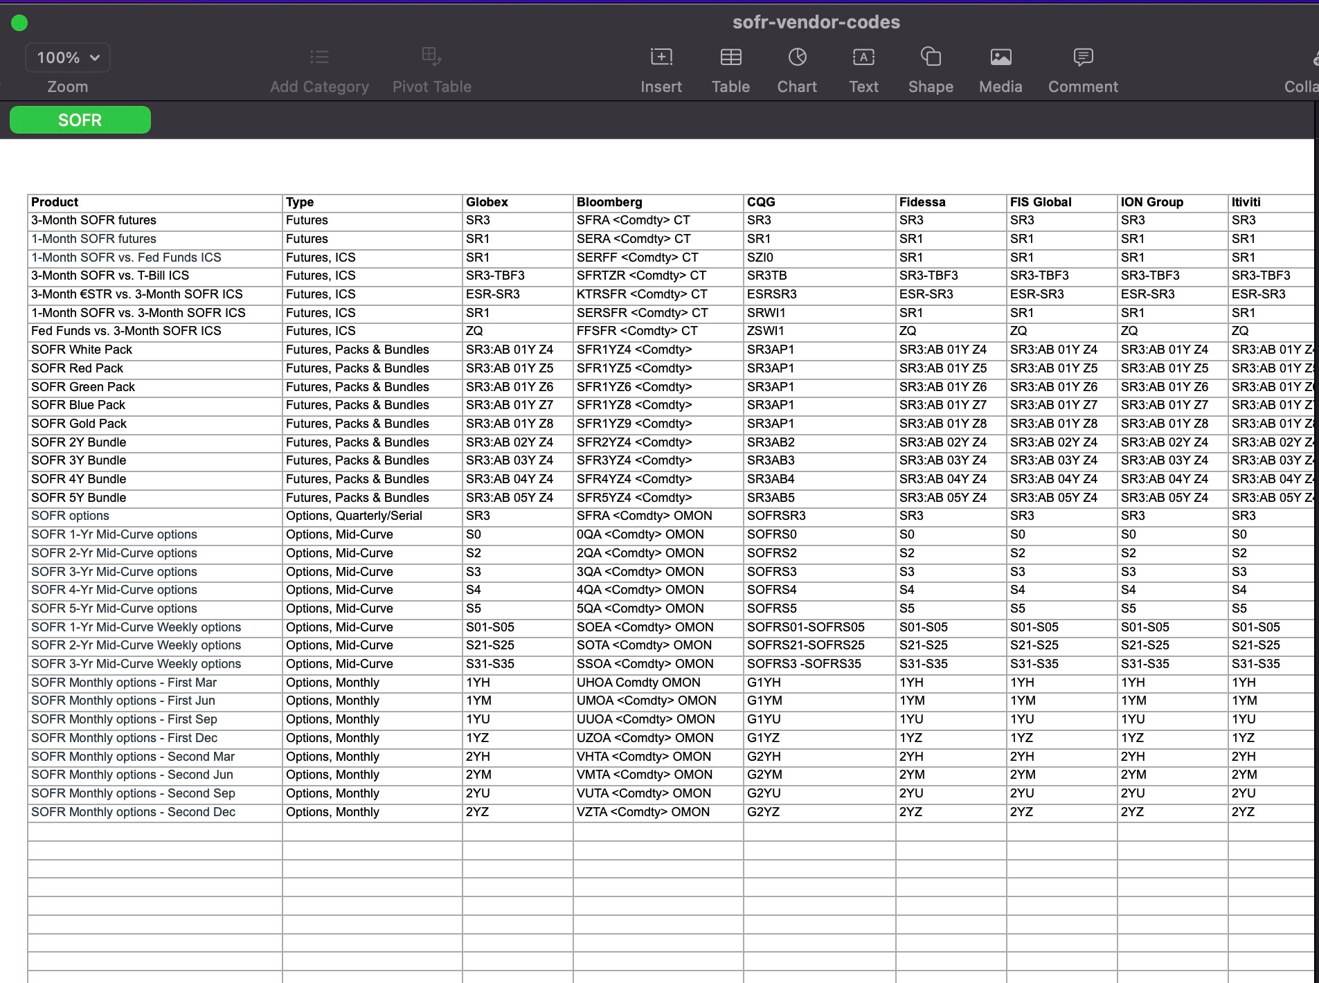Select Bloomberg cell 'SFR1YZ9 <Comdty>'
Image resolution: width=1319 pixels, height=983 pixels.
pos(658,424)
